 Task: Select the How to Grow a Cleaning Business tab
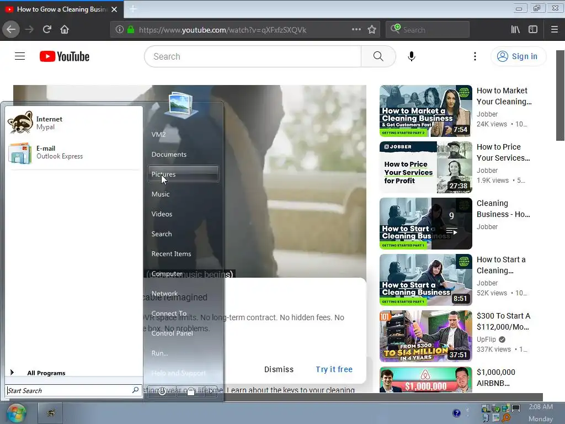[x=61, y=9]
